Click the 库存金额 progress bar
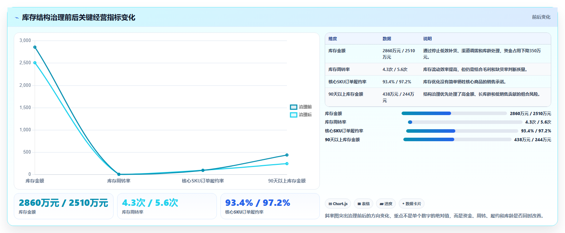Image resolution: width=565 pixels, height=233 pixels. tap(454, 113)
